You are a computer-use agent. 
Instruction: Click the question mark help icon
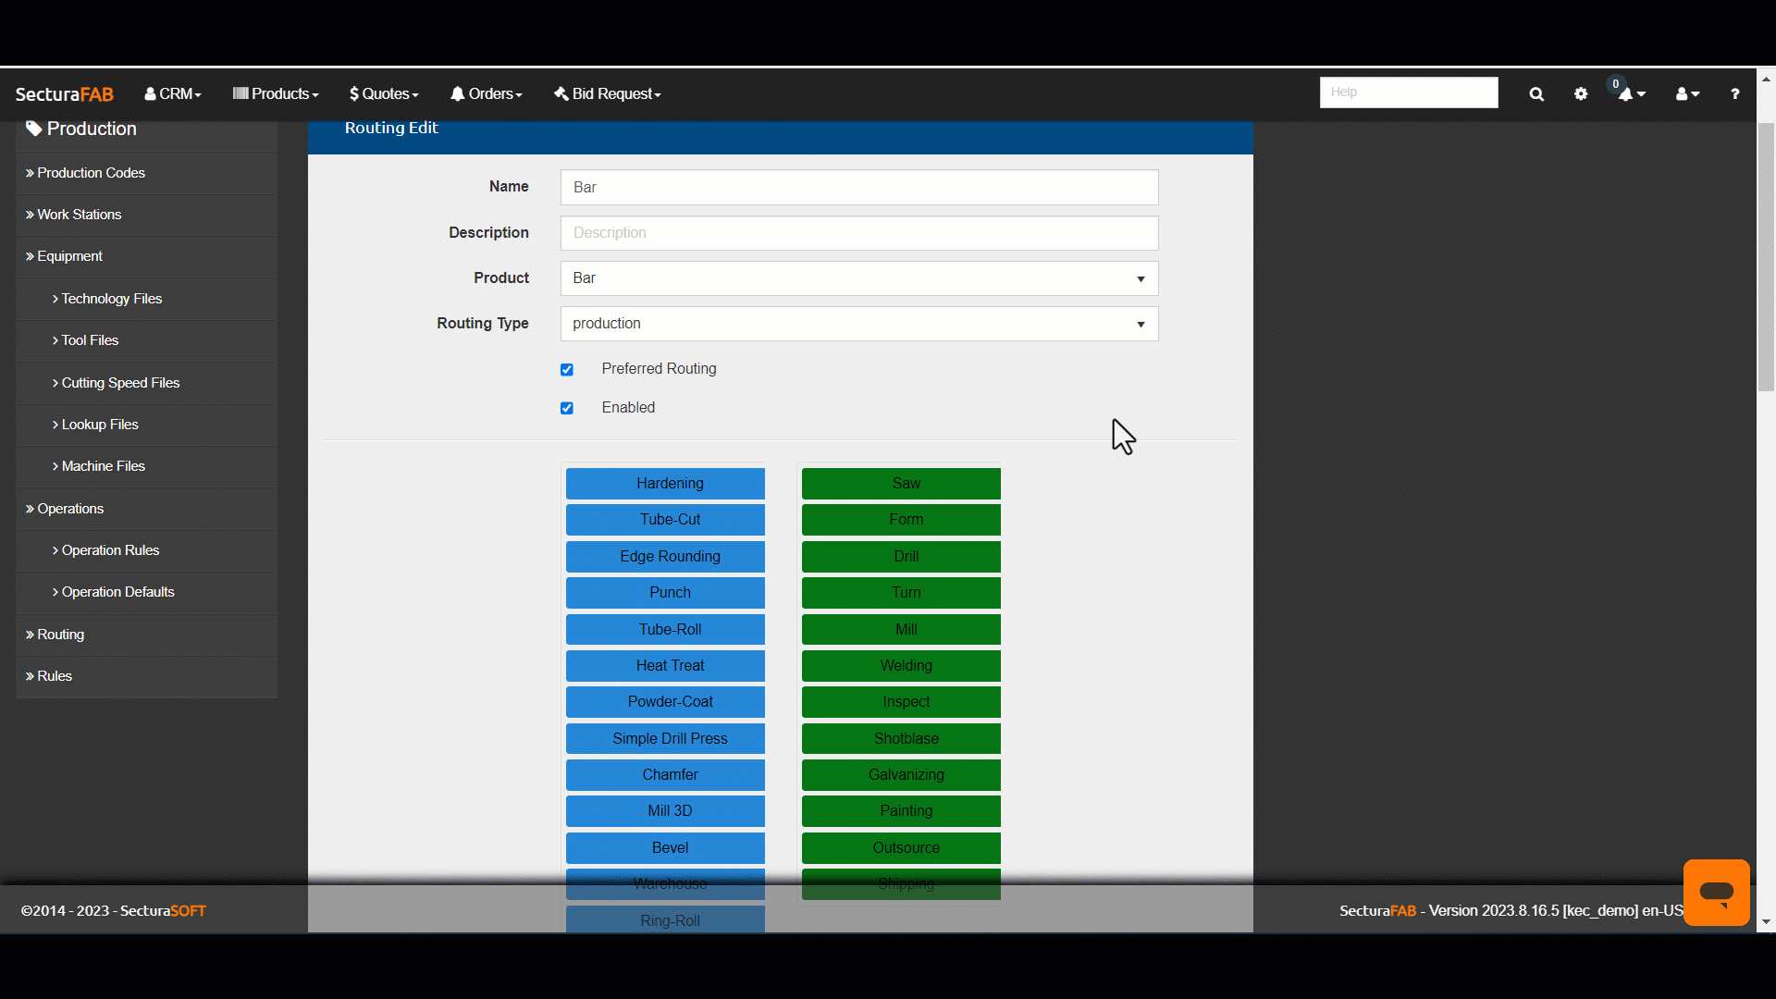pyautogui.click(x=1734, y=94)
